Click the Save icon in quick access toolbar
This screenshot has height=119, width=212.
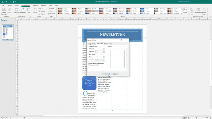pyautogui.click(x=3, y=2)
